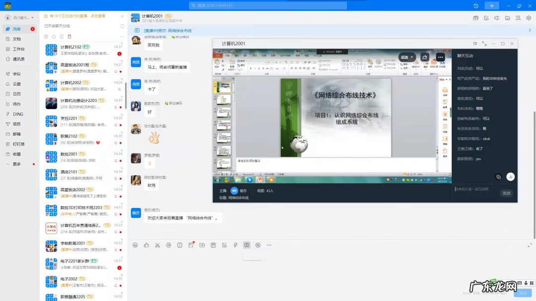Screen dimensions: 536x301
Task: Click the thumbs-up like in live chat panel
Action: 511,176
